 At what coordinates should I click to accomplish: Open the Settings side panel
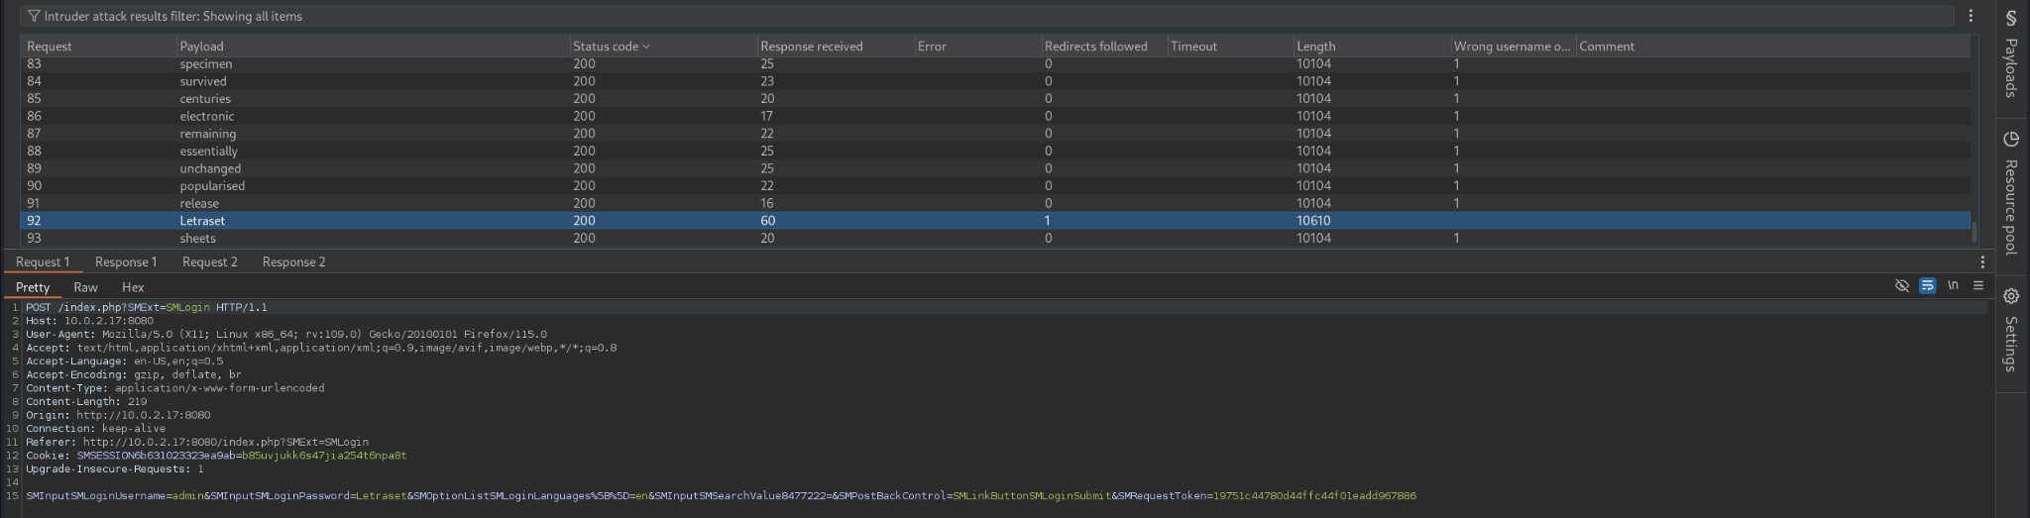[2011, 330]
